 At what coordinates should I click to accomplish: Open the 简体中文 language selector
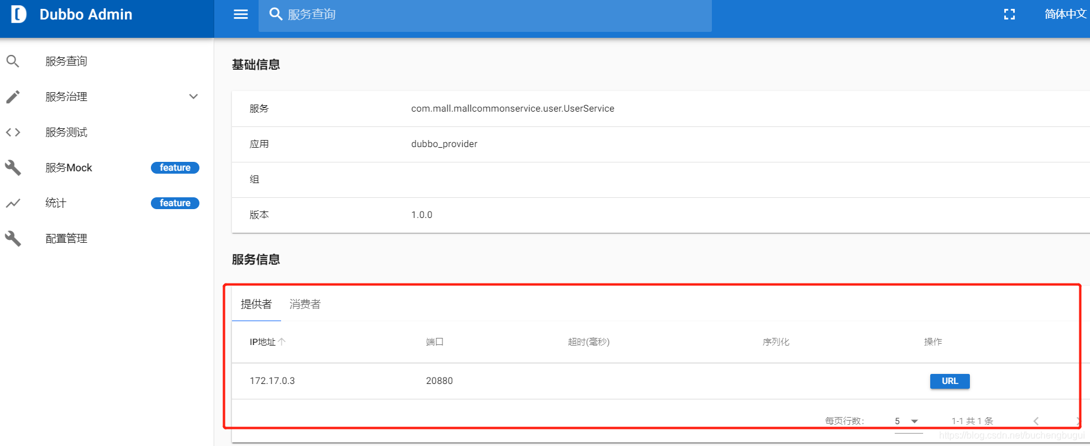pyautogui.click(x=1066, y=14)
